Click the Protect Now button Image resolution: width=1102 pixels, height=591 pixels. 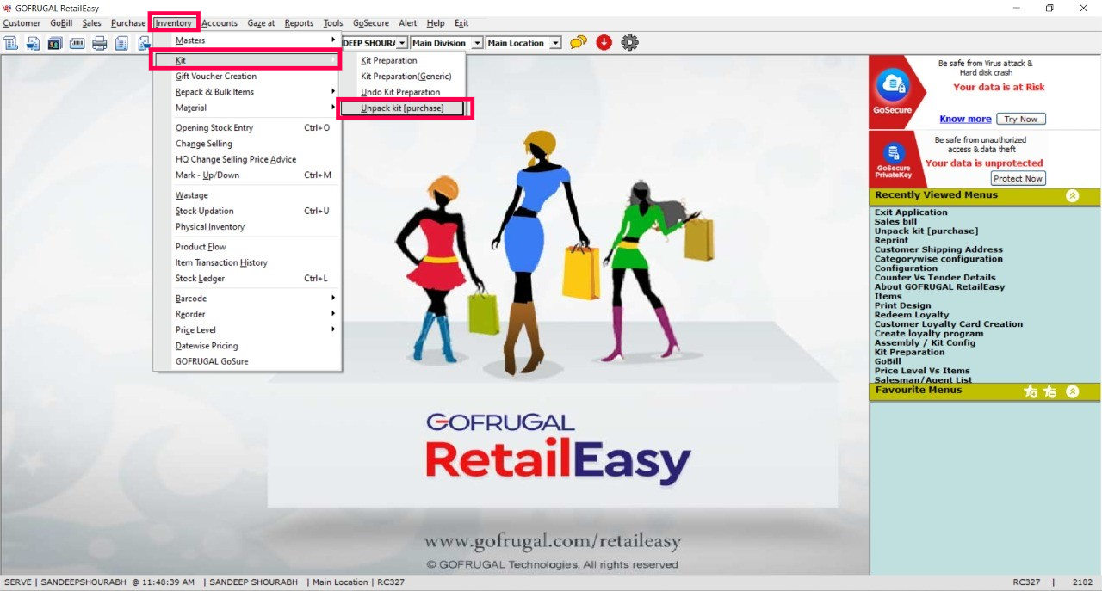1018,178
